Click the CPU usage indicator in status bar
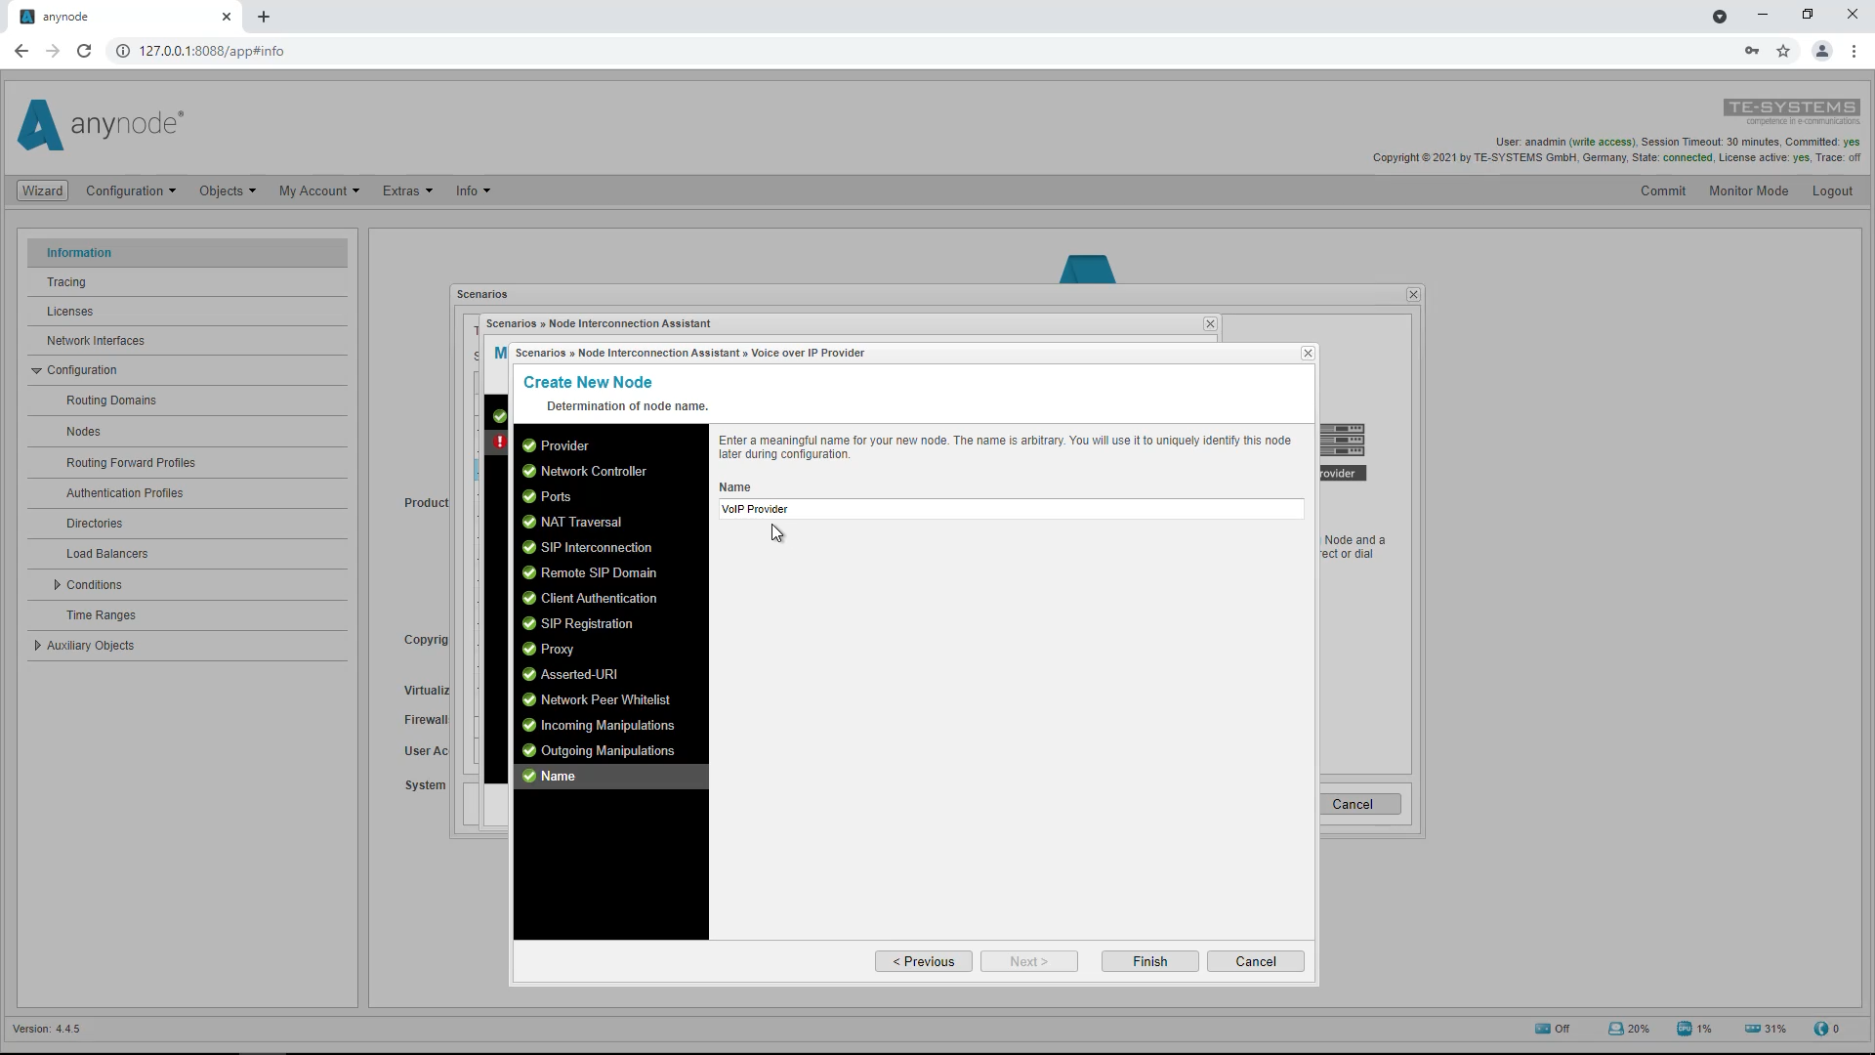1875x1055 pixels. tap(1685, 1029)
